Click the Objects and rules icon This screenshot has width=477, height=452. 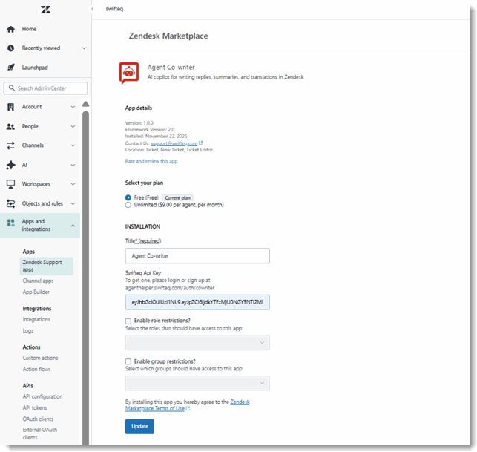(10, 203)
